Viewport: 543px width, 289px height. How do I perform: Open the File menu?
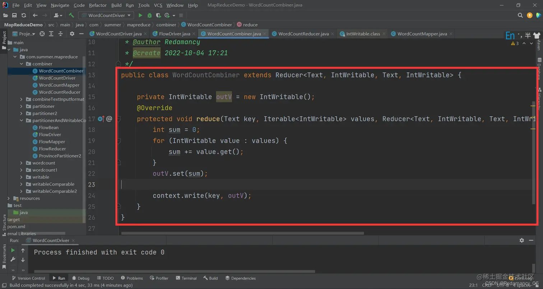16,5
